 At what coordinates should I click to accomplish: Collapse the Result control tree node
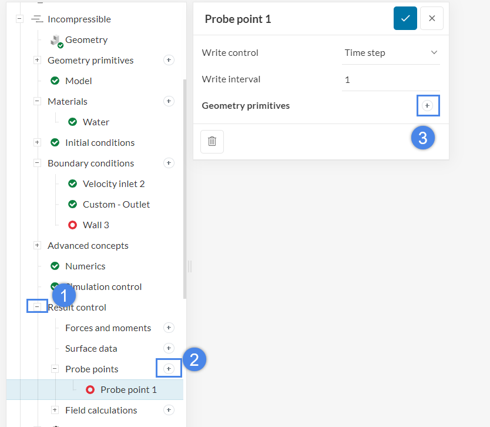(x=37, y=307)
